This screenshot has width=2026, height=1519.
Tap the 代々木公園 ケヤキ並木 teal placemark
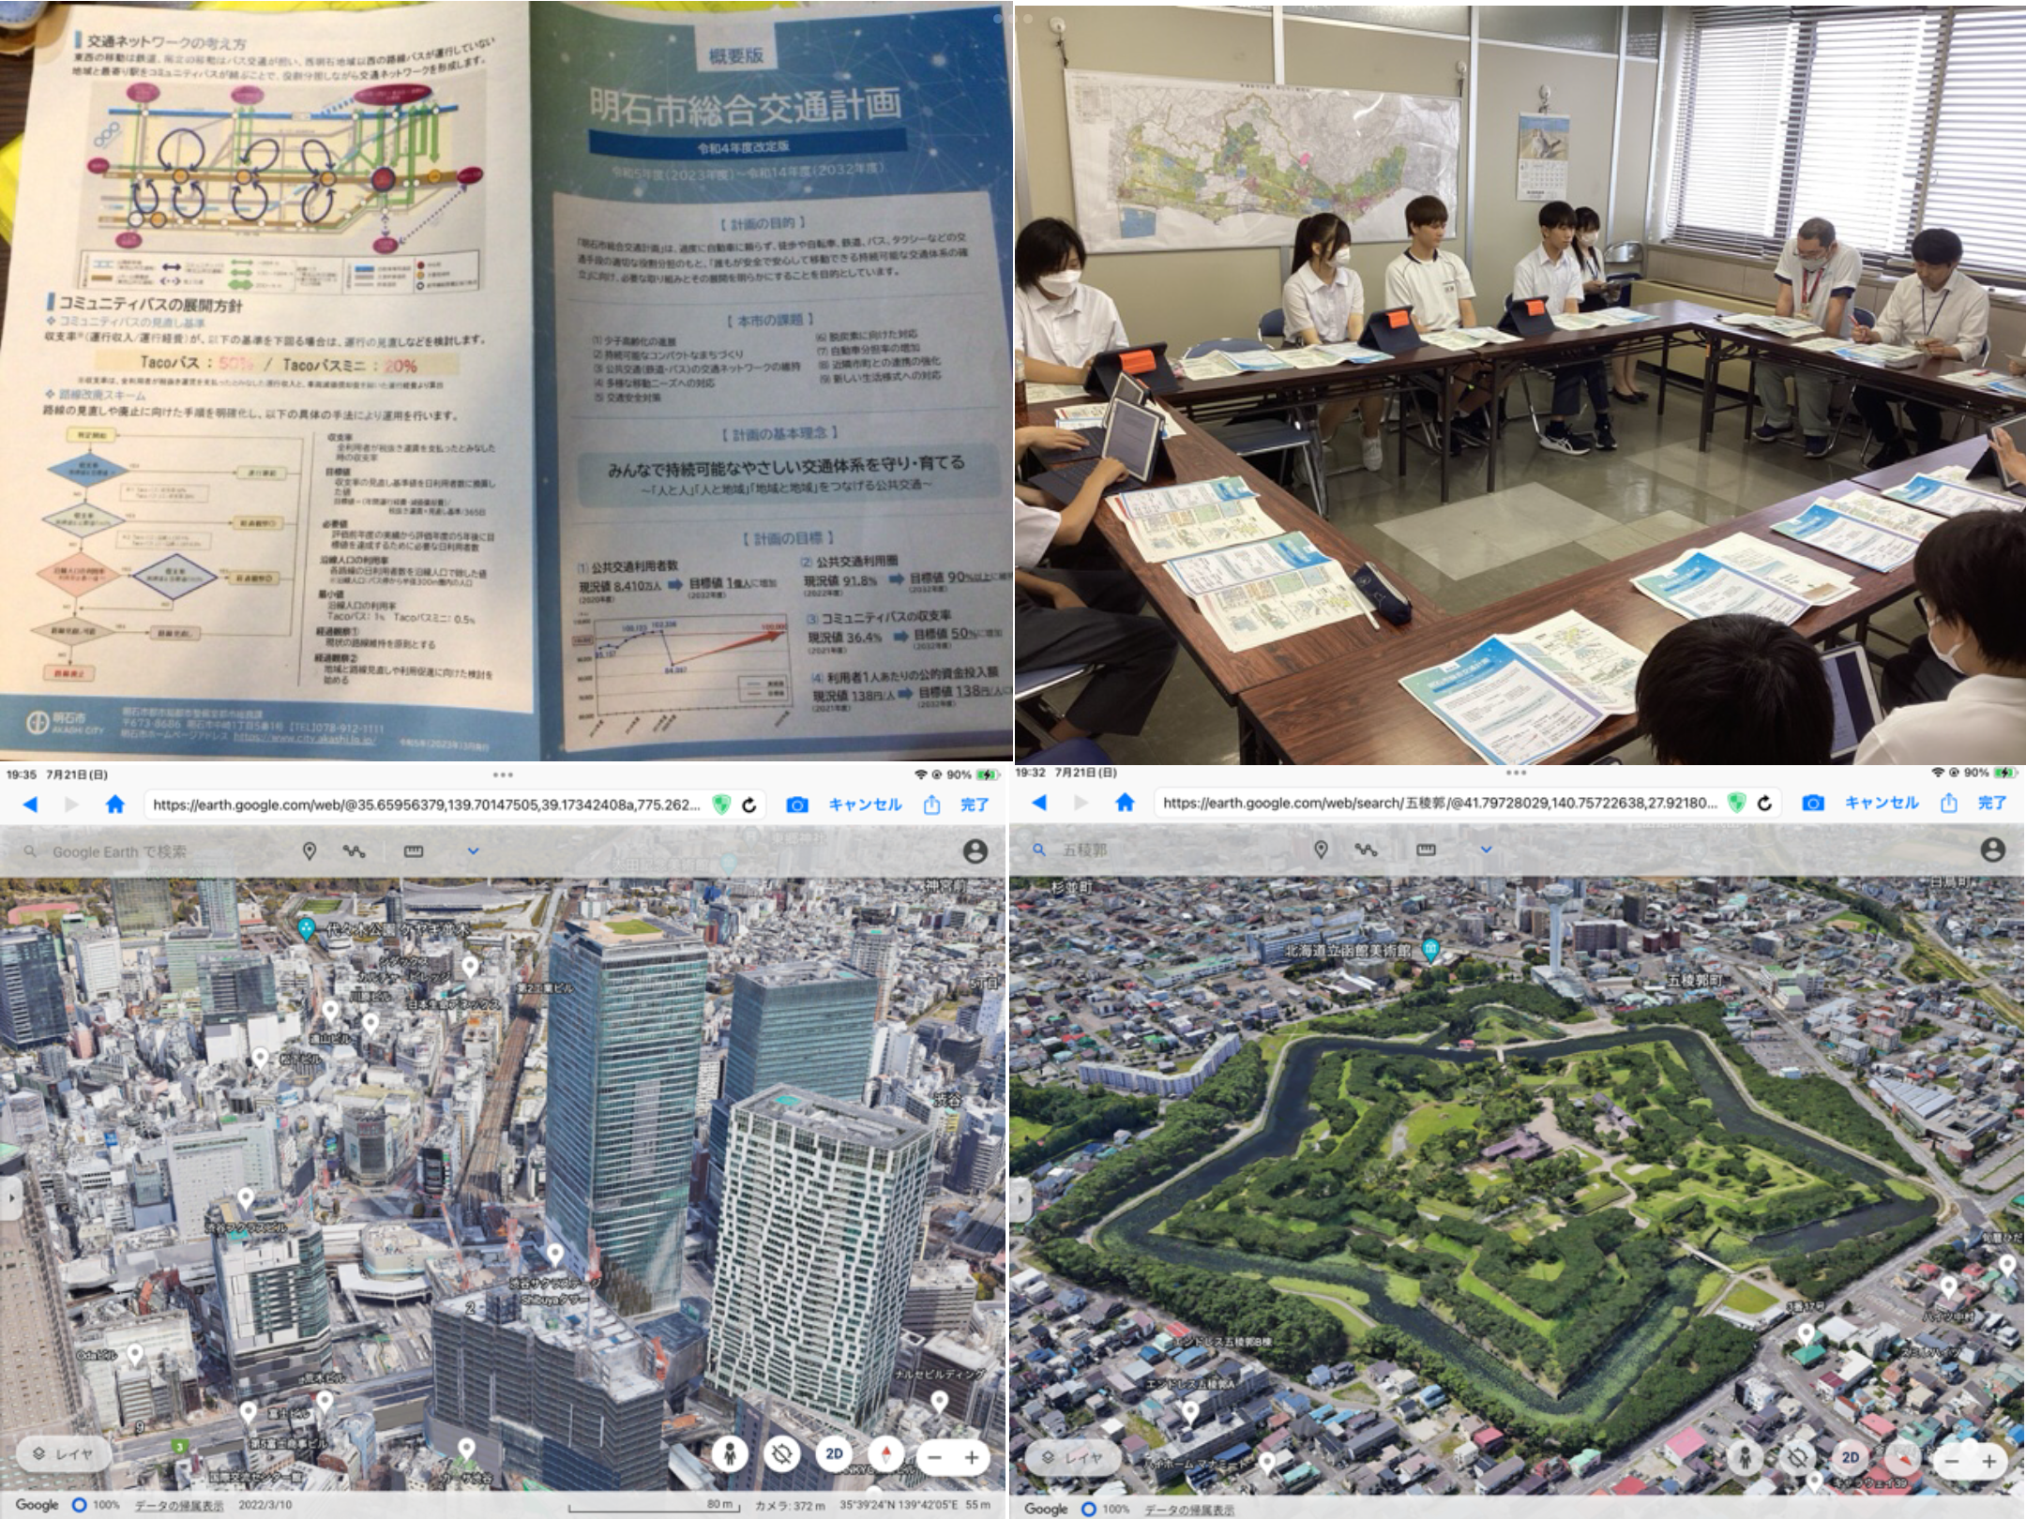(306, 928)
